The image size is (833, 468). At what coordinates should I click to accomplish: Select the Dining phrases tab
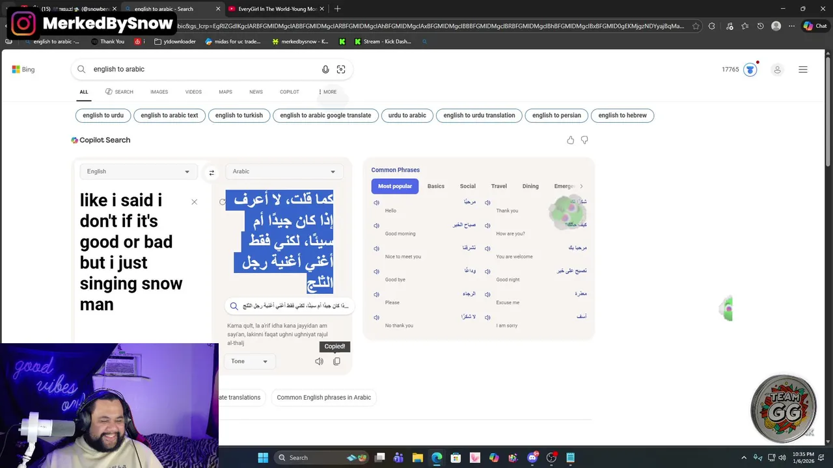coord(530,187)
